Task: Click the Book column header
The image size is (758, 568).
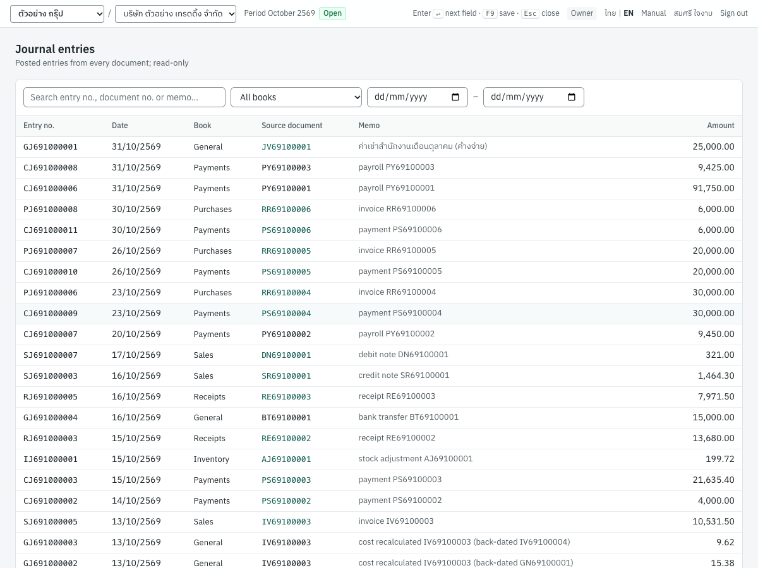Action: point(202,126)
